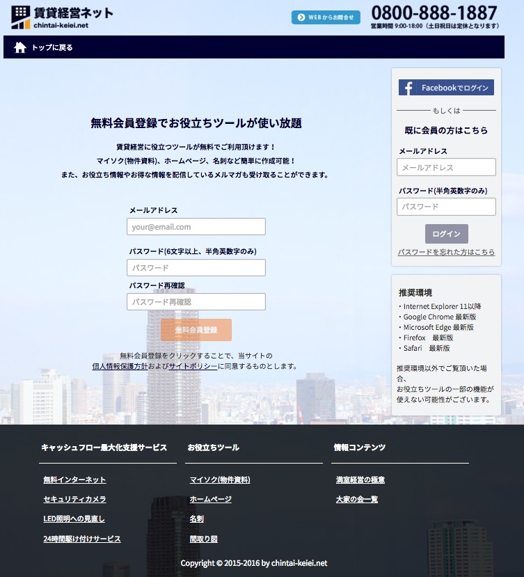Open the 無料インターネット footer link
Image resolution: width=524 pixels, height=577 pixels.
(x=74, y=480)
